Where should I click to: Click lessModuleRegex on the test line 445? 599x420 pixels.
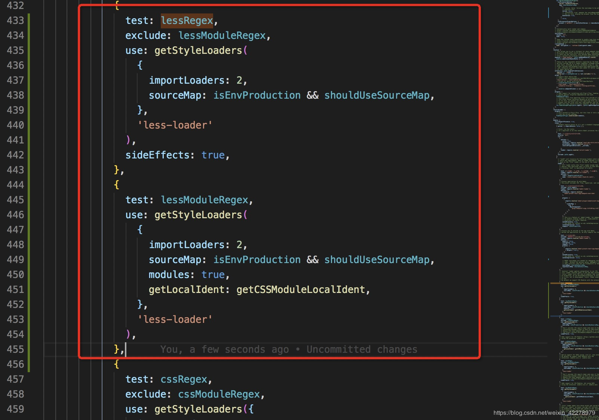pos(205,200)
